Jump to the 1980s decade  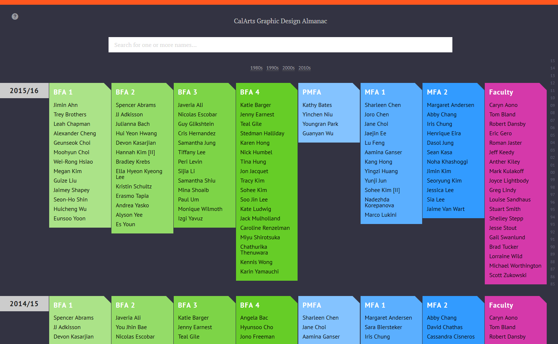pyautogui.click(x=256, y=68)
